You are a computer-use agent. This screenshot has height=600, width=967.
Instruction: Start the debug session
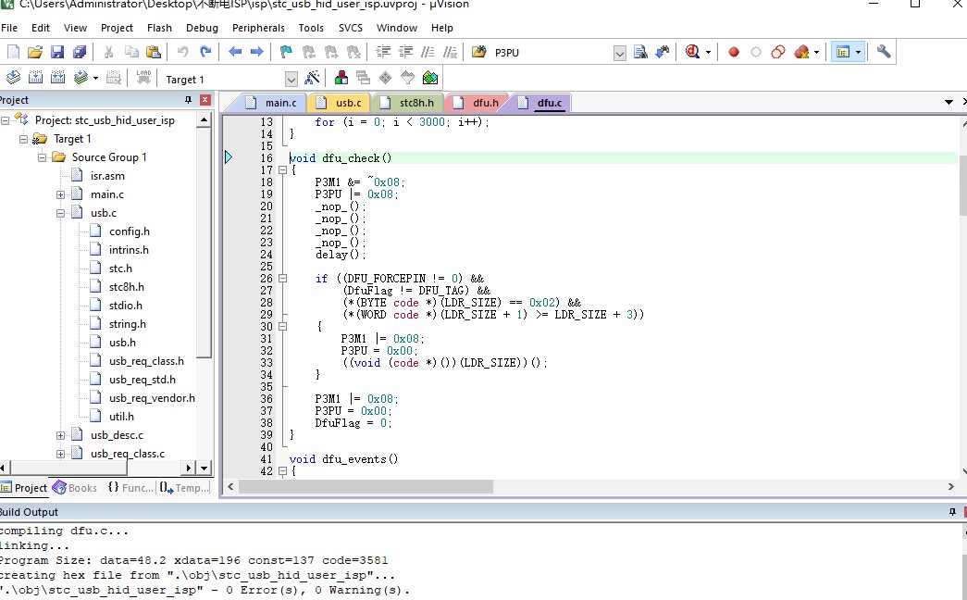(x=692, y=53)
